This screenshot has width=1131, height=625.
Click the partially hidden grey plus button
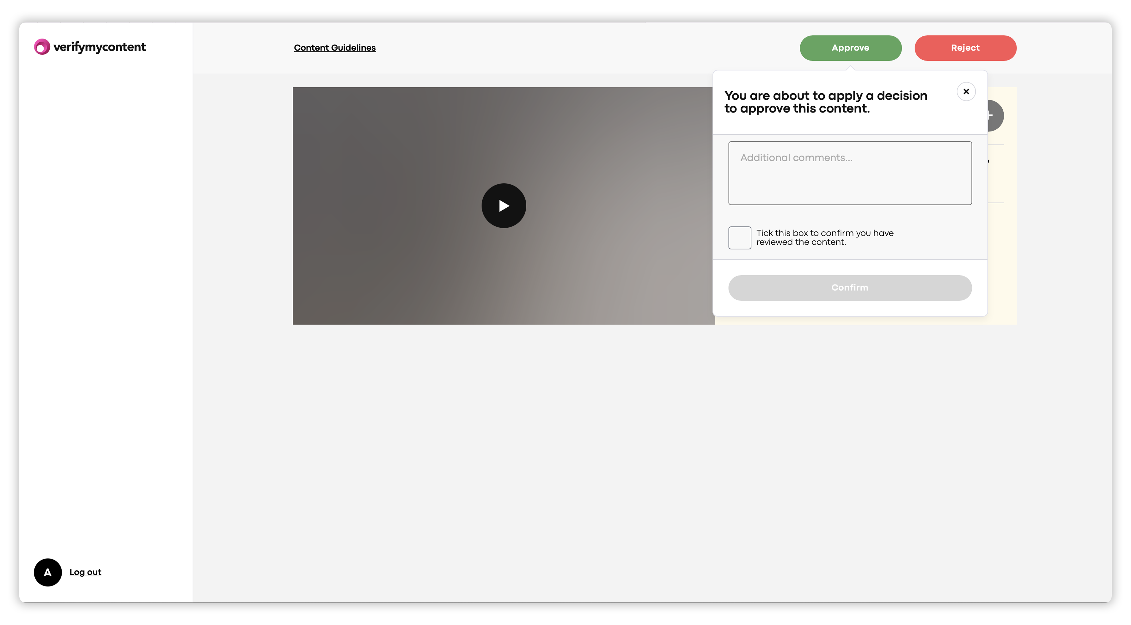(995, 115)
